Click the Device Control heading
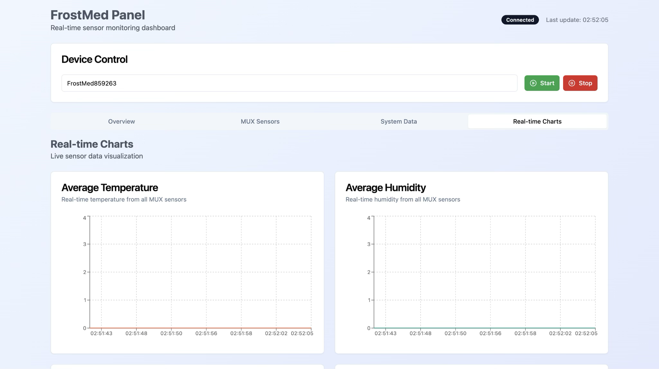This screenshot has height=369, width=659. point(94,60)
